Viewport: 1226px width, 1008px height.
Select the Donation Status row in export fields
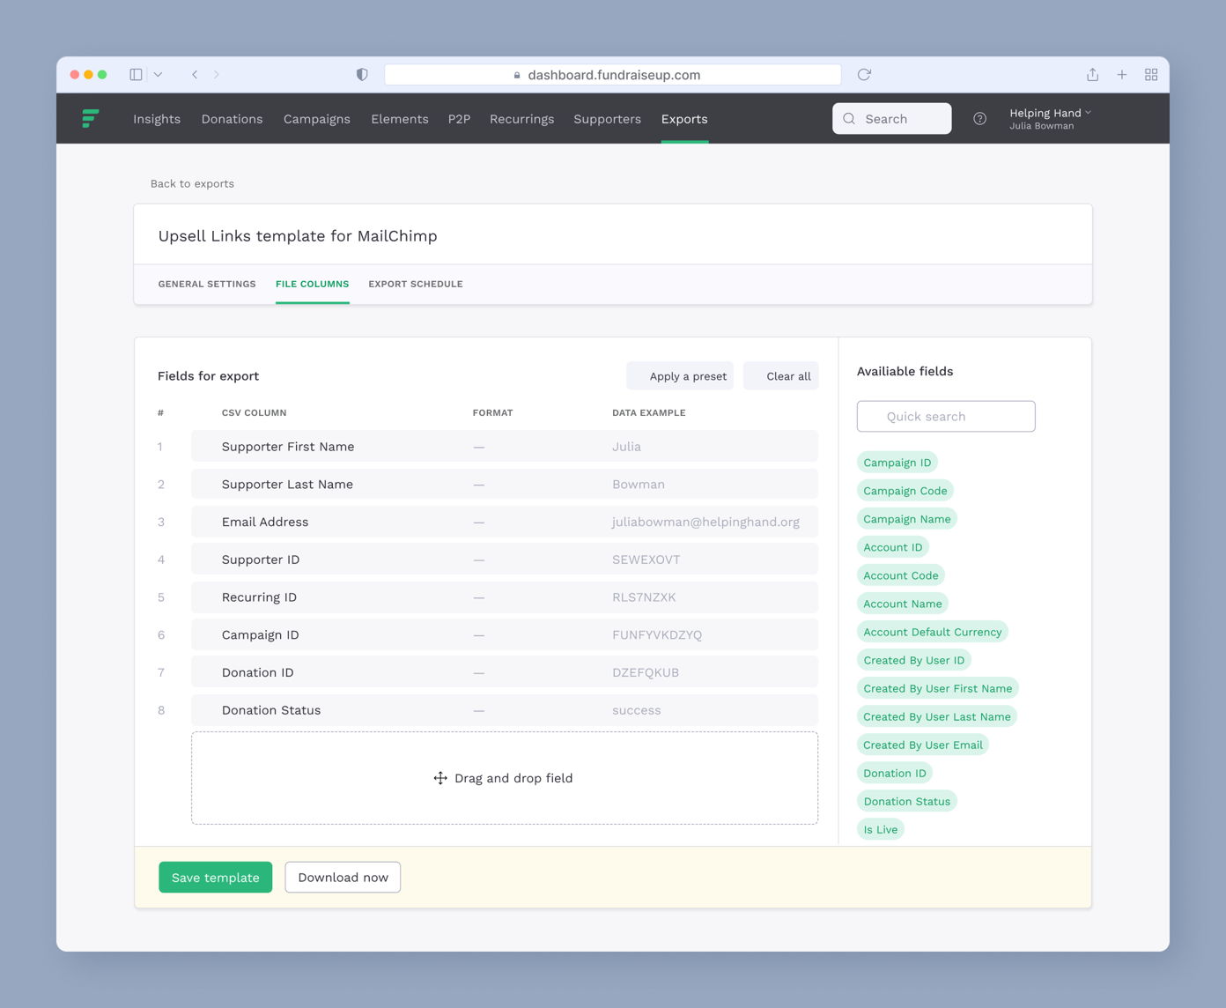pos(505,710)
